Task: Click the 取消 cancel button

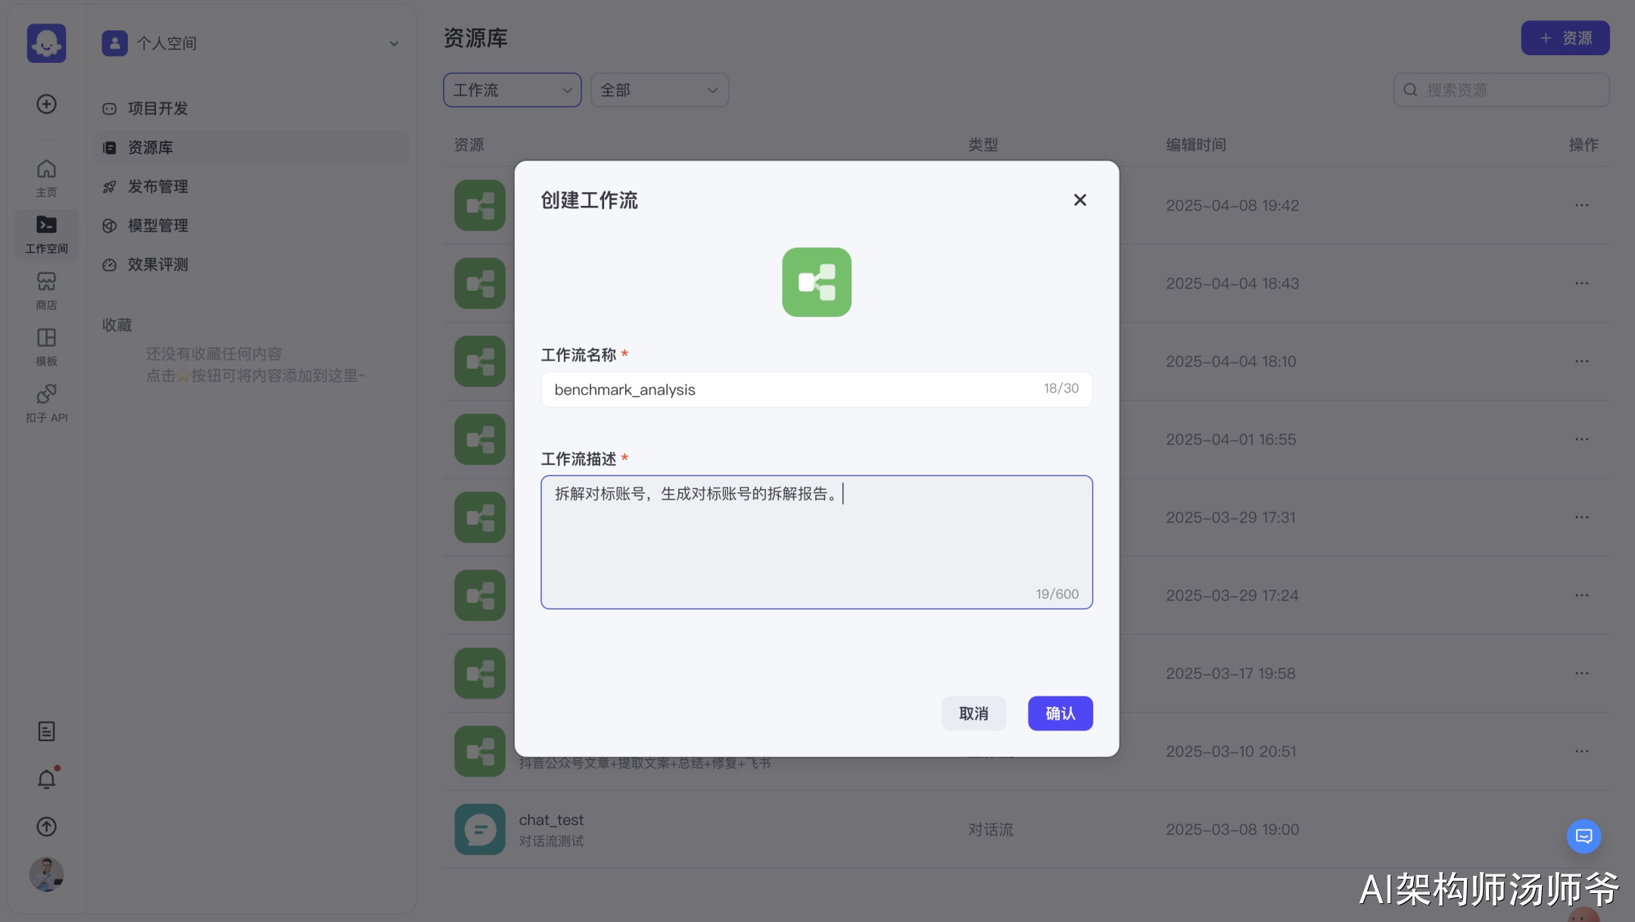Action: 973,713
